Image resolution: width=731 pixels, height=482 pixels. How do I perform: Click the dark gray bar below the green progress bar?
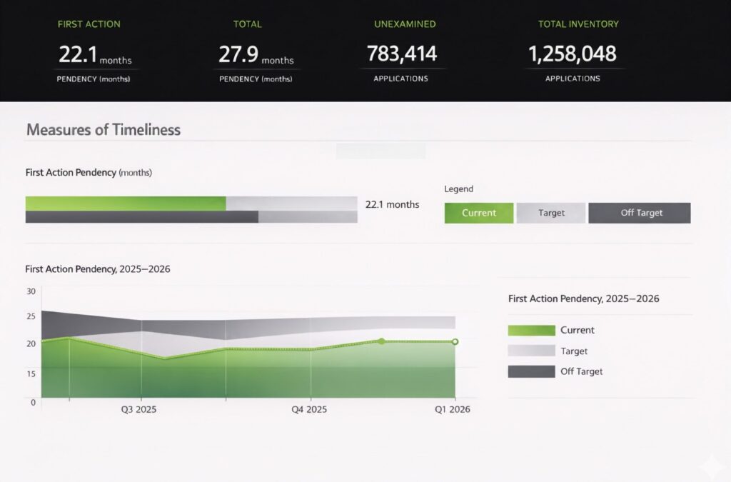[141, 217]
